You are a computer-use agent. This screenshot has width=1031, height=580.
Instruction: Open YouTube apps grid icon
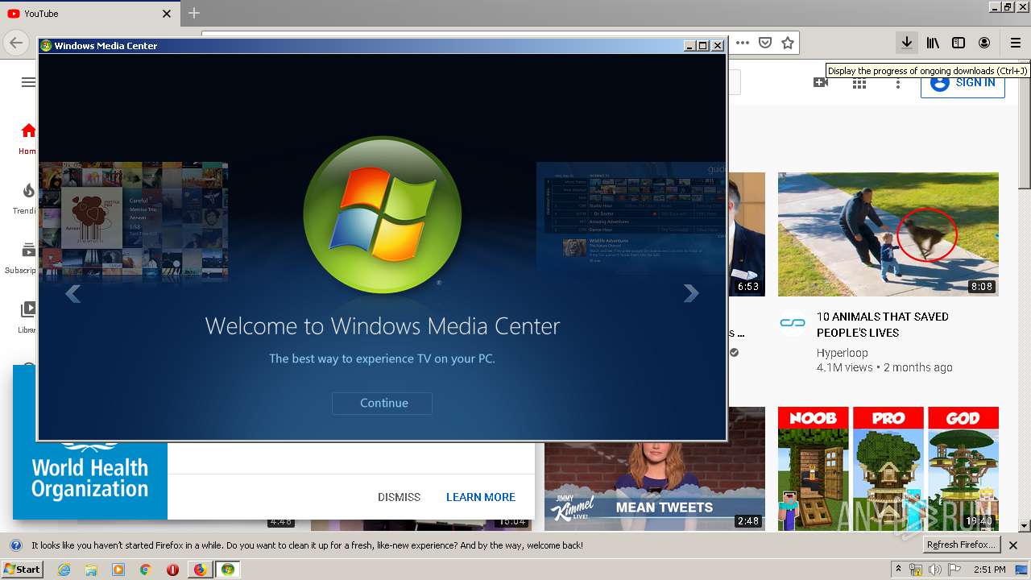click(859, 82)
